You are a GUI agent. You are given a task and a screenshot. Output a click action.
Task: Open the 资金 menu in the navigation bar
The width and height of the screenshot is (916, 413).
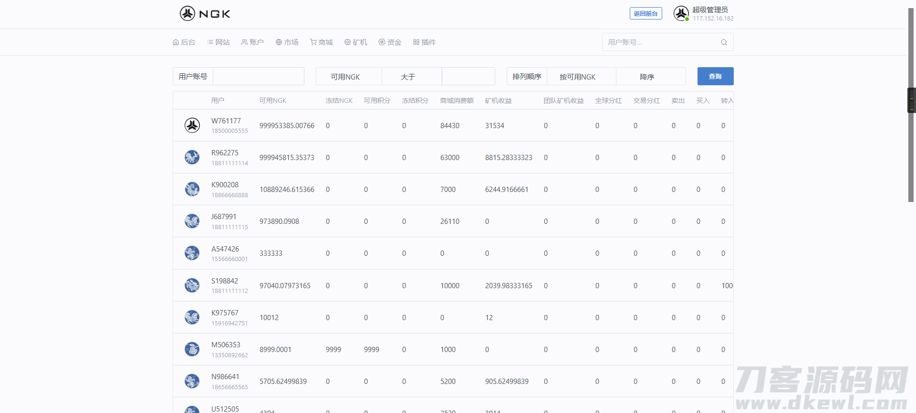(390, 42)
